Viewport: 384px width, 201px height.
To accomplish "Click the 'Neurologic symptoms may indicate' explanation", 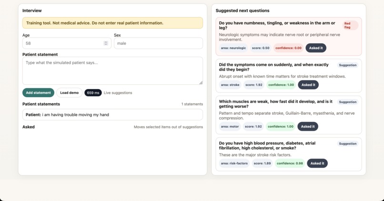I will tap(280, 37).
